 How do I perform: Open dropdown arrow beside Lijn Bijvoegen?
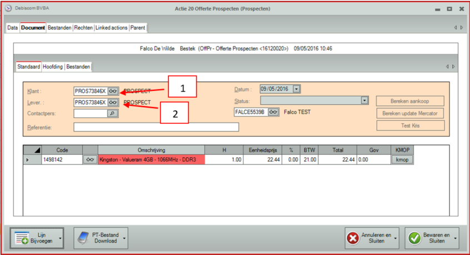(59, 238)
